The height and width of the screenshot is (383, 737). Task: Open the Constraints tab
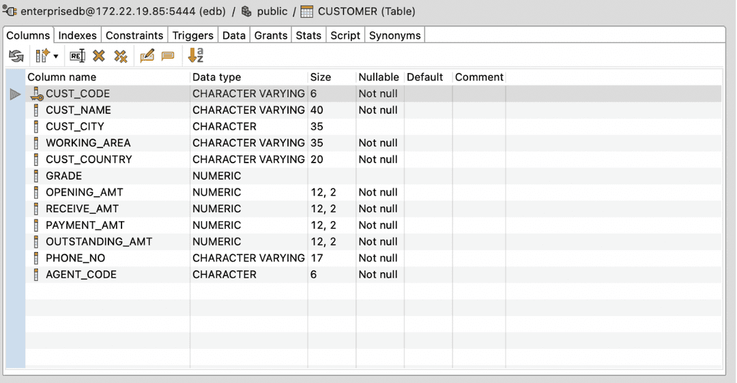tap(134, 36)
